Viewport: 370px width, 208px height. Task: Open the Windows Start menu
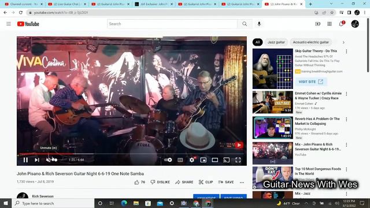[6, 203]
